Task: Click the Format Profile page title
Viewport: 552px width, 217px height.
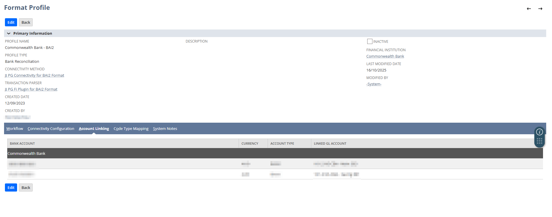Action: point(27,8)
